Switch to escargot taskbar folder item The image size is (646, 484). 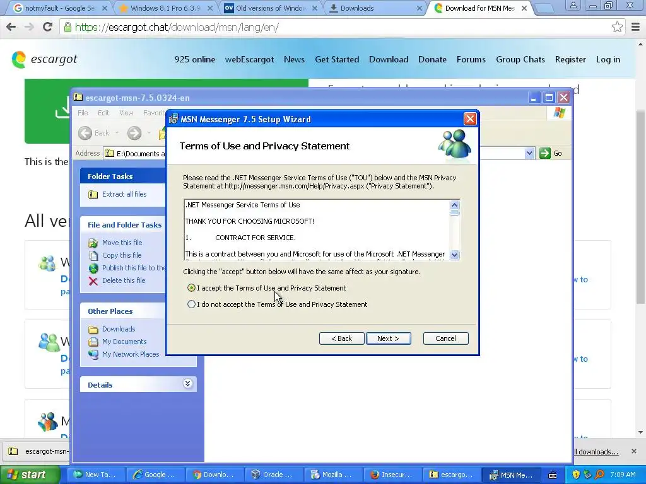pos(451,475)
